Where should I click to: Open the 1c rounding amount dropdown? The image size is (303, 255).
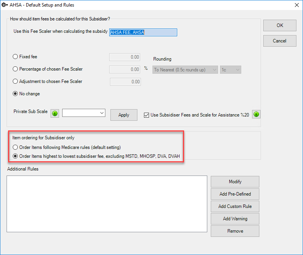(230, 70)
